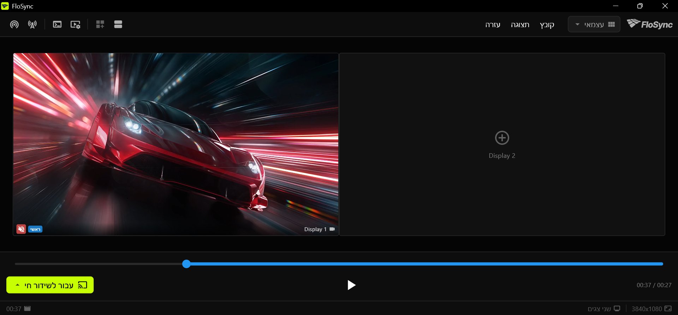678x315 pixels.
Task: Select the Display 1 car video thumbnail
Action: [x=176, y=144]
